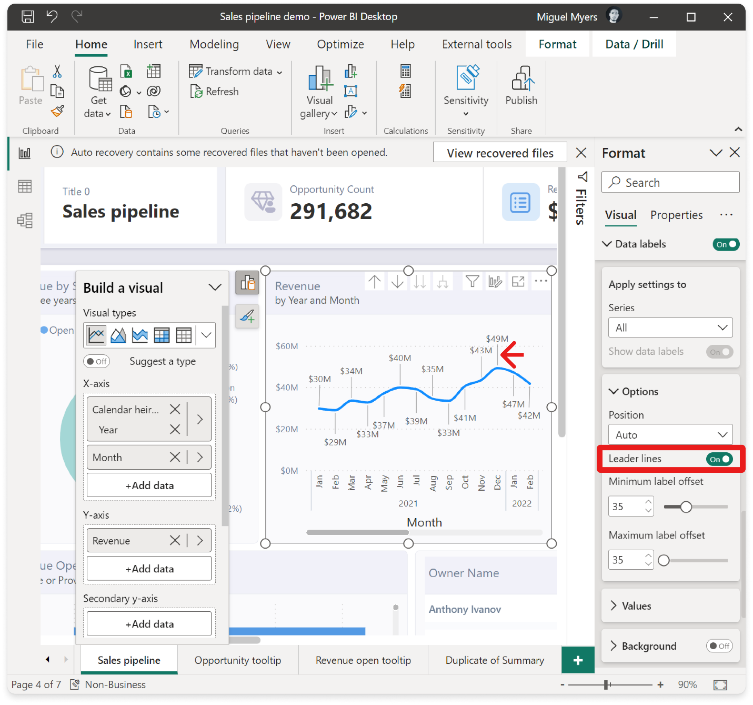Add a new page with plus button
Screen dimensions: 753x705
tap(578, 660)
